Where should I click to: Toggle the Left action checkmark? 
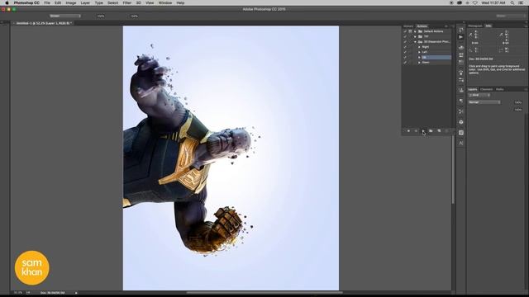click(405, 52)
